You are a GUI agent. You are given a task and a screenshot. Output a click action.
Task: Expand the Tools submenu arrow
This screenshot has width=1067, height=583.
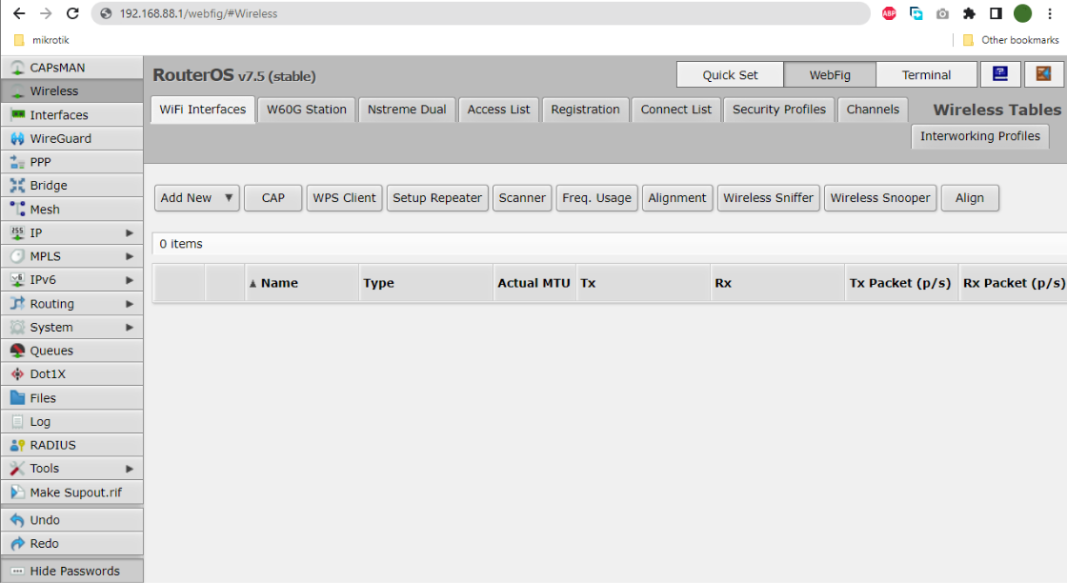point(130,469)
